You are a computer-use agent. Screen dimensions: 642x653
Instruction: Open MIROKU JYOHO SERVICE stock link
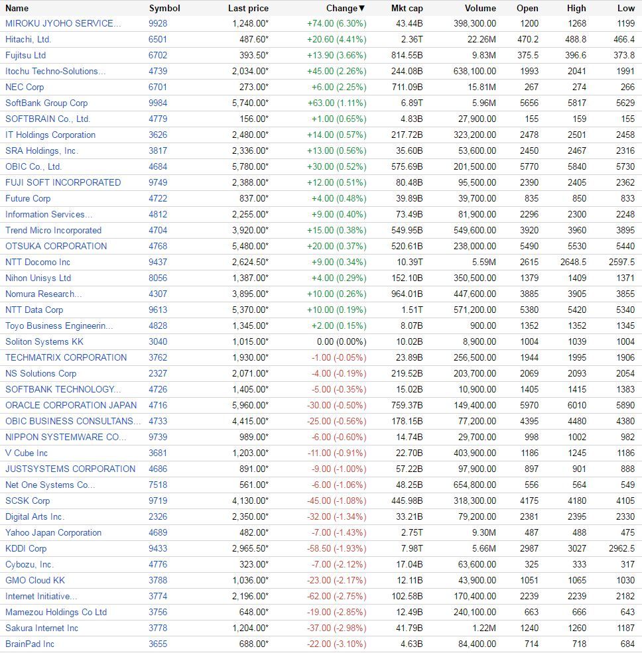(63, 24)
